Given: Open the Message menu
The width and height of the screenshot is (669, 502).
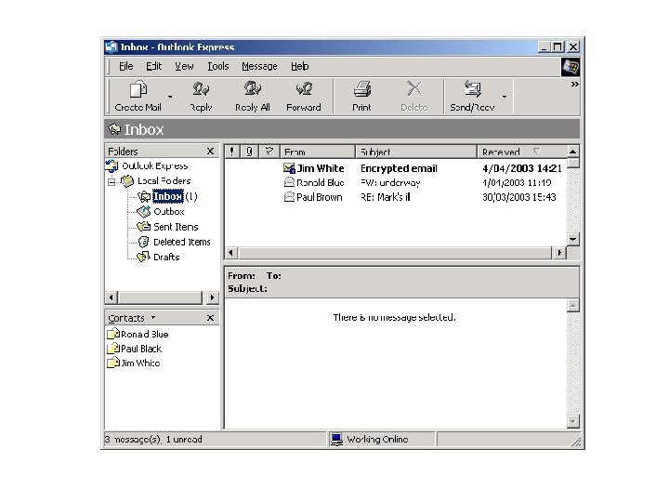Looking at the screenshot, I should tap(259, 66).
